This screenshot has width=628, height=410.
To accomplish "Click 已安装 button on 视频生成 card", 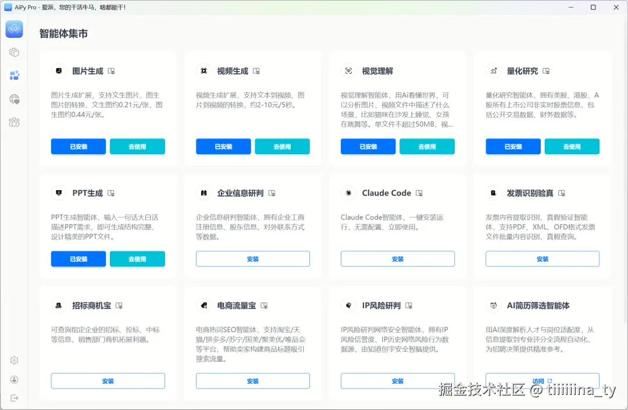I will [223, 147].
